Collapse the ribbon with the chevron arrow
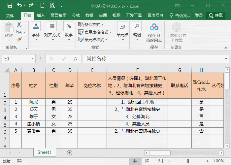 [226, 48]
